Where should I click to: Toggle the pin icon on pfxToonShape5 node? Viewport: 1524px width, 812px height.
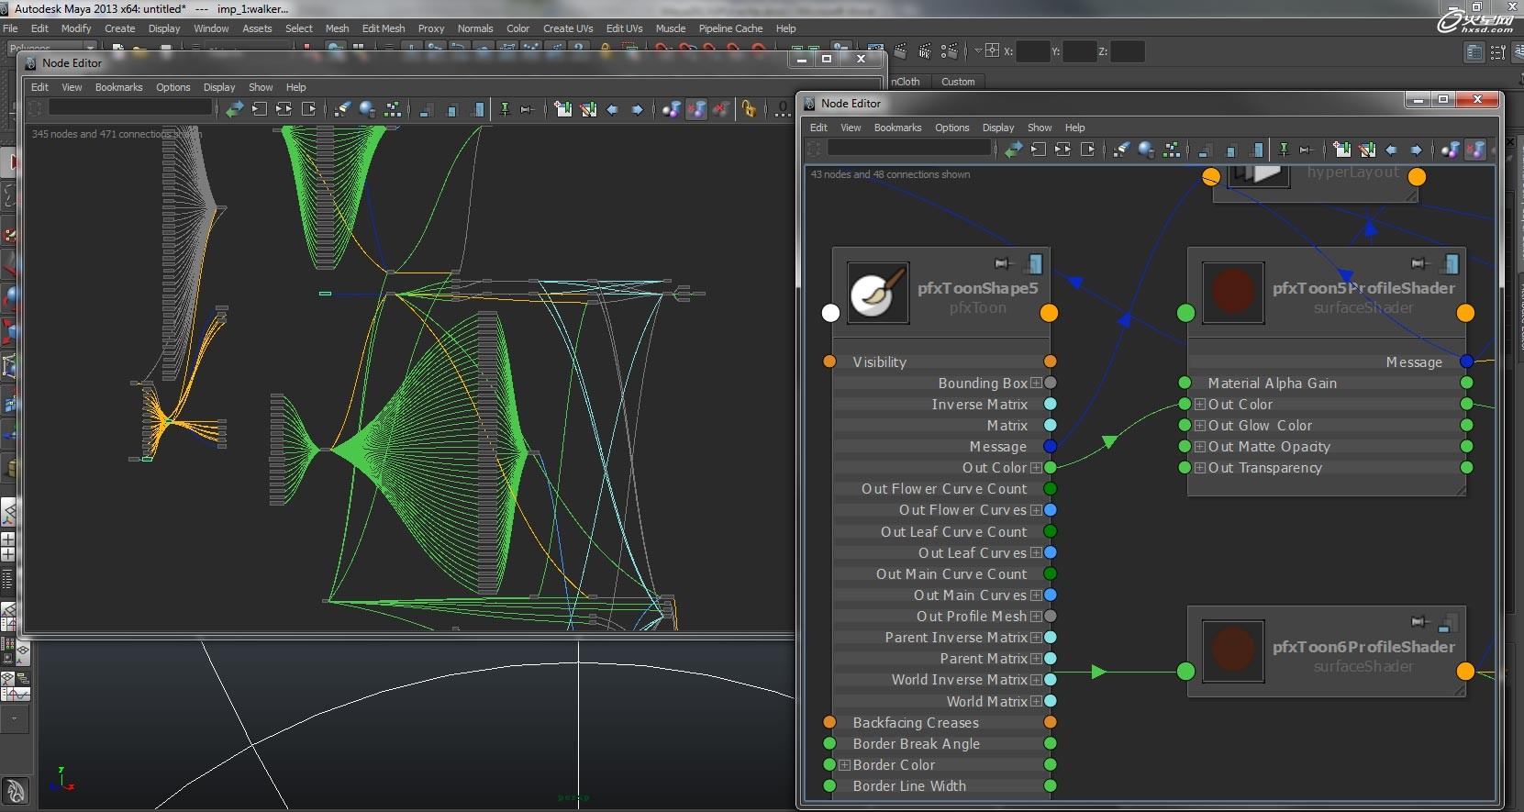[1004, 264]
